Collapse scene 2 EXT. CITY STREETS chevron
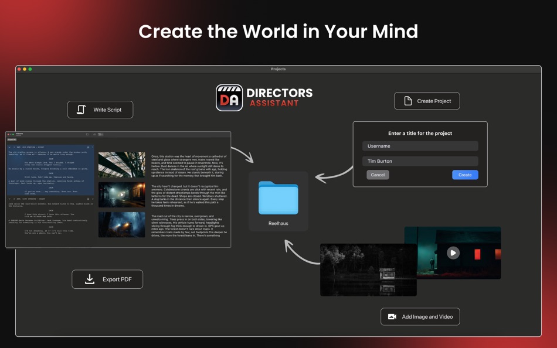Image resolution: width=557 pixels, height=348 pixels. pos(9,199)
